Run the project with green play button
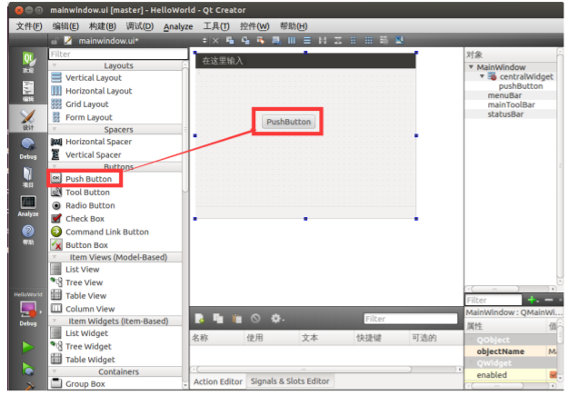The width and height of the screenshot is (568, 395). click(x=28, y=347)
